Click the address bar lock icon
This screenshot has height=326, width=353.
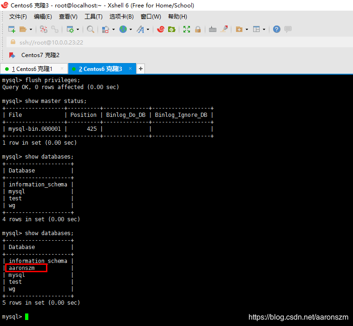[13, 42]
